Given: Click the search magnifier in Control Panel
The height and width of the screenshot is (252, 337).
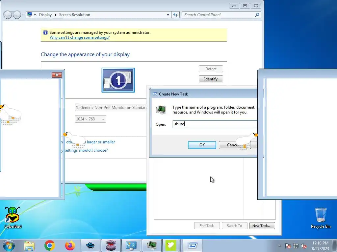Looking at the screenshot, I should point(257,15).
